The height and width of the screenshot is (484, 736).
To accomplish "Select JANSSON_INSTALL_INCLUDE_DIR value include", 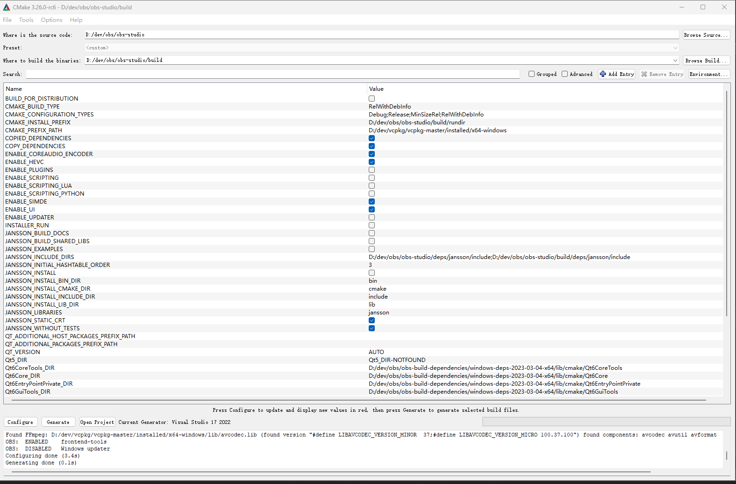I will tap(378, 297).
